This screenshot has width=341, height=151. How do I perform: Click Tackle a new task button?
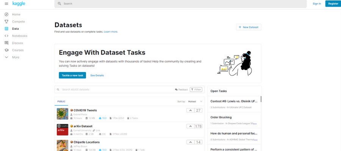72,75
